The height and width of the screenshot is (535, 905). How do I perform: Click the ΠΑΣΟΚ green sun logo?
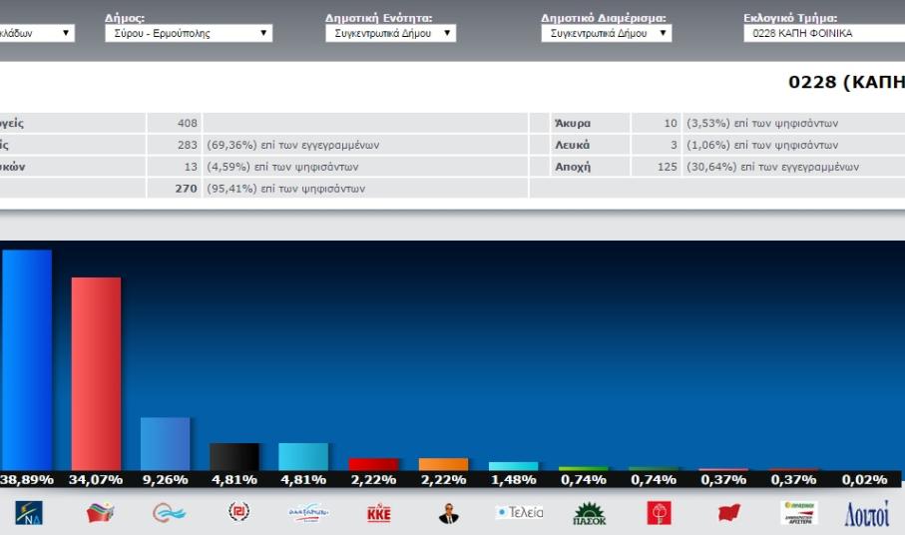(x=589, y=513)
